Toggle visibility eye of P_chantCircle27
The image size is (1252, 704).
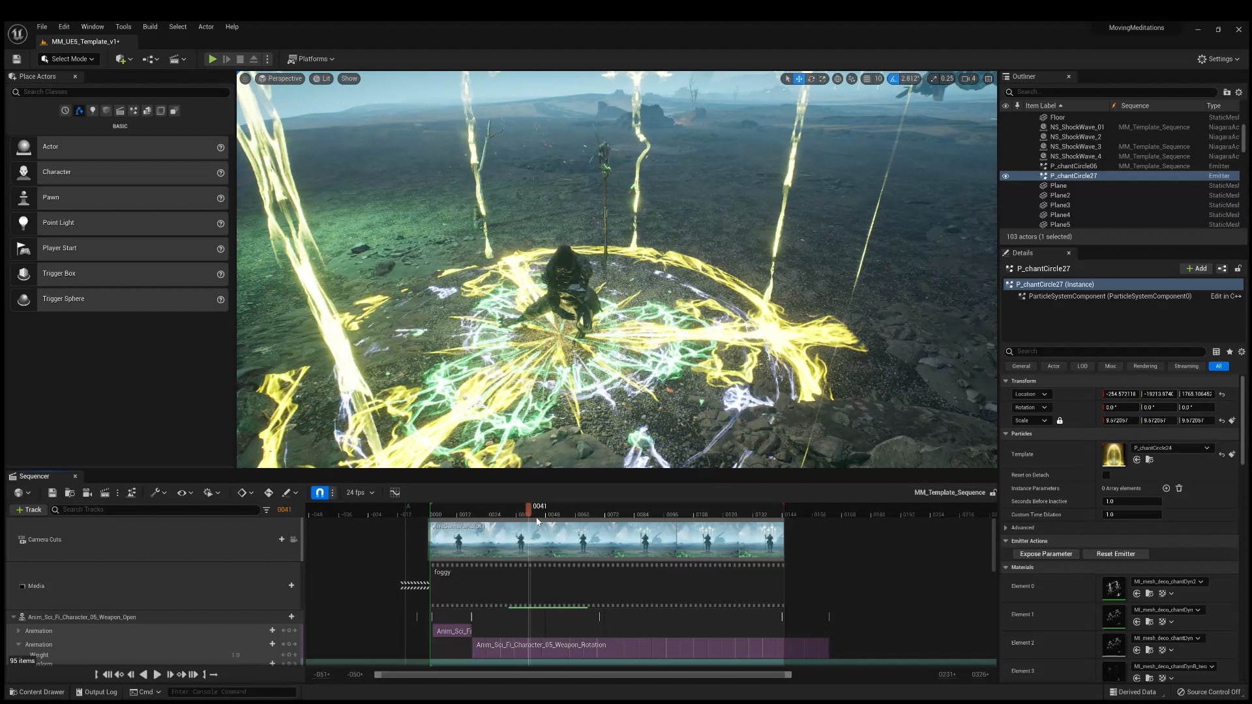tap(1006, 176)
